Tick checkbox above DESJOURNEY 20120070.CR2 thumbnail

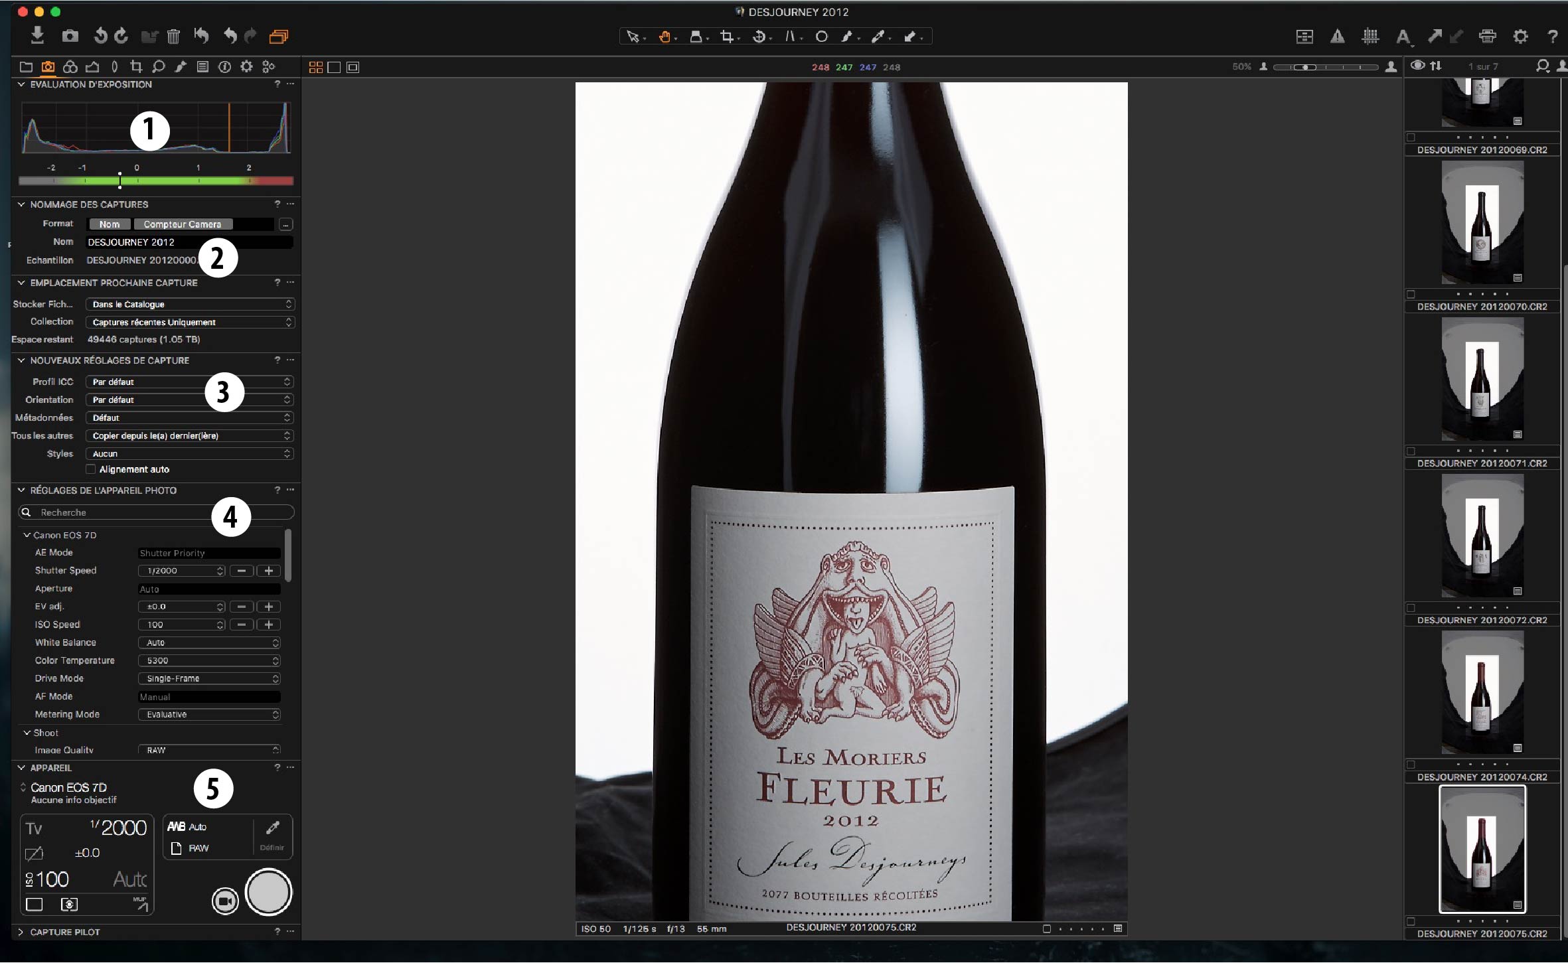tap(1411, 294)
